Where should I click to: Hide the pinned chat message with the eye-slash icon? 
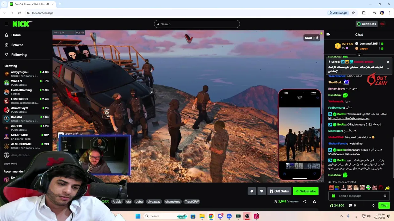pyautogui.click(x=388, y=62)
